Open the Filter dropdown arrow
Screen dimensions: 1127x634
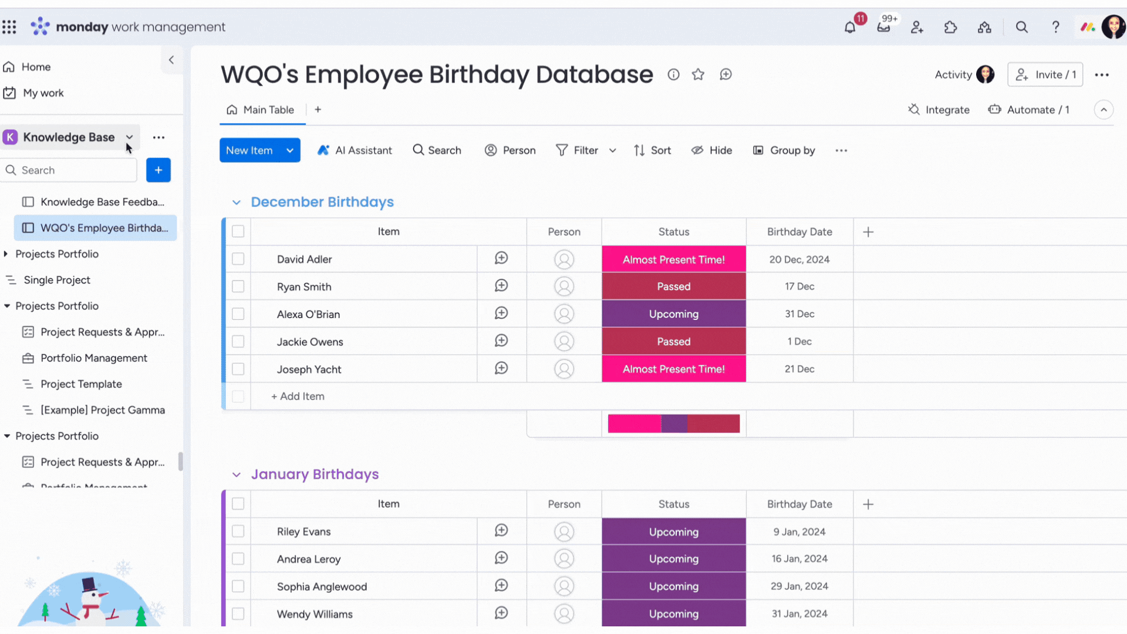[613, 151]
